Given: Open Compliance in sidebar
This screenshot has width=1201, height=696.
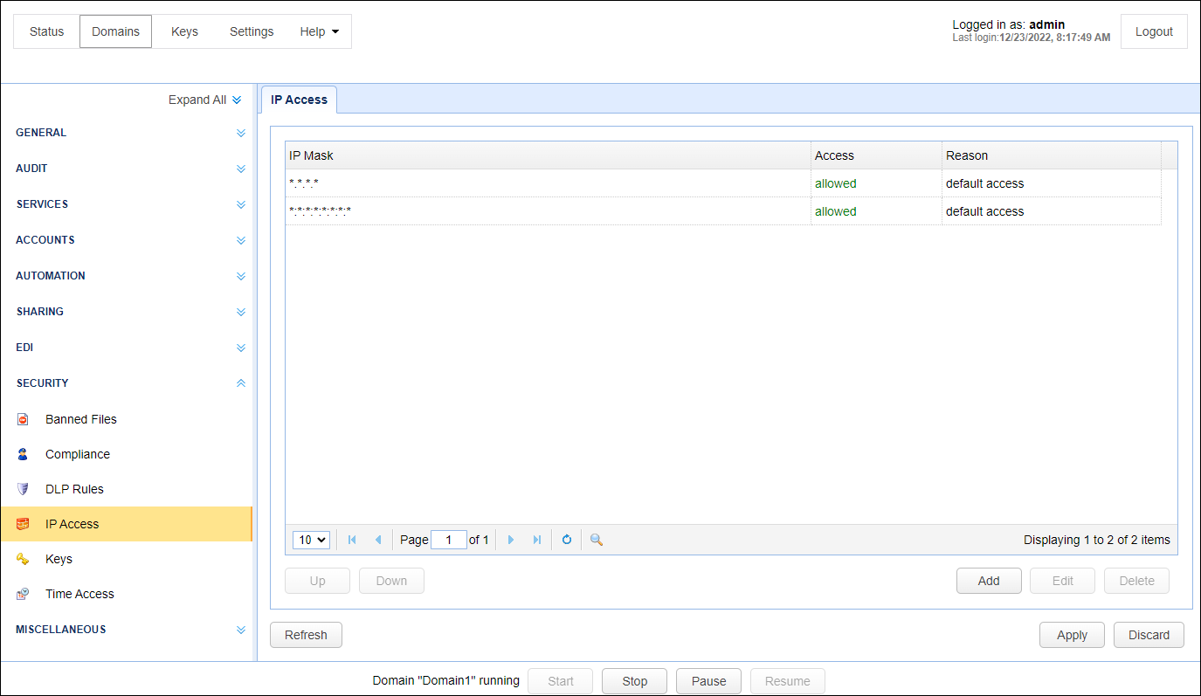Looking at the screenshot, I should pyautogui.click(x=78, y=454).
